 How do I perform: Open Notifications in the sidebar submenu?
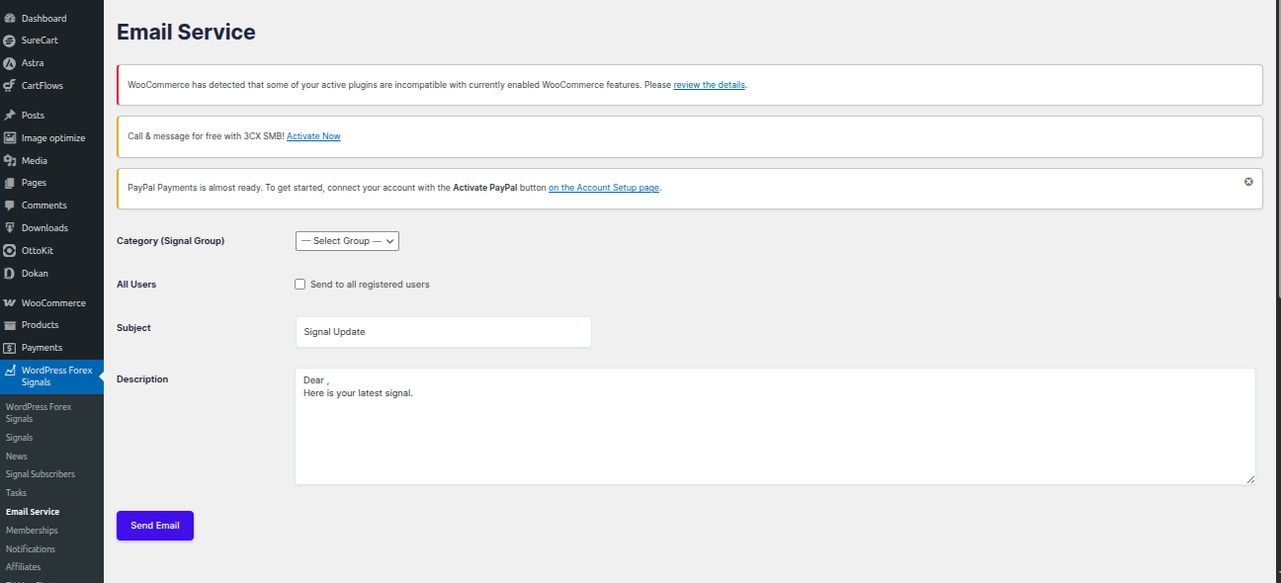point(31,549)
